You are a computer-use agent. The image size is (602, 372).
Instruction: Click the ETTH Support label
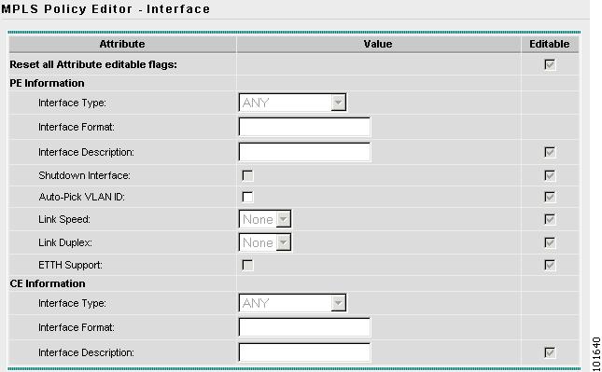pos(70,265)
